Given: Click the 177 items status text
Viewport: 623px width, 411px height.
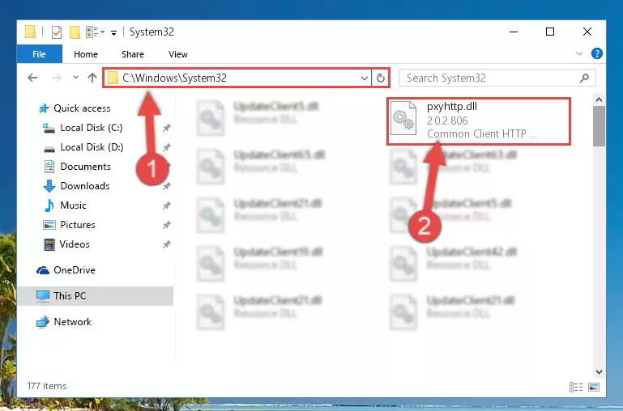Looking at the screenshot, I should tap(47, 386).
